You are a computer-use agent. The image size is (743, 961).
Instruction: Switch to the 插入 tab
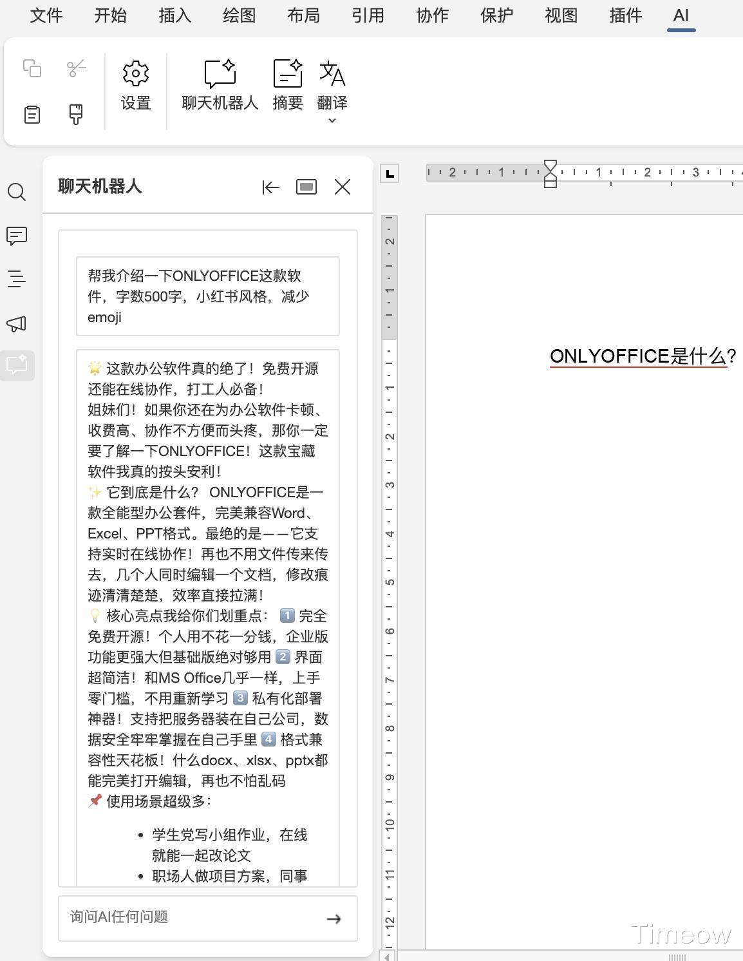pyautogui.click(x=175, y=15)
